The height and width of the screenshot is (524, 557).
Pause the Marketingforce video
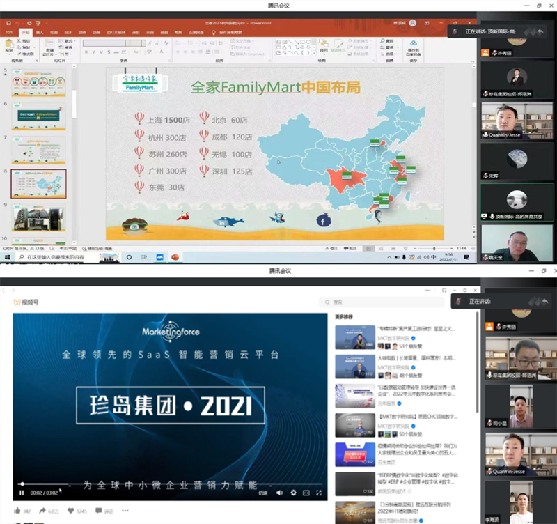(x=22, y=493)
